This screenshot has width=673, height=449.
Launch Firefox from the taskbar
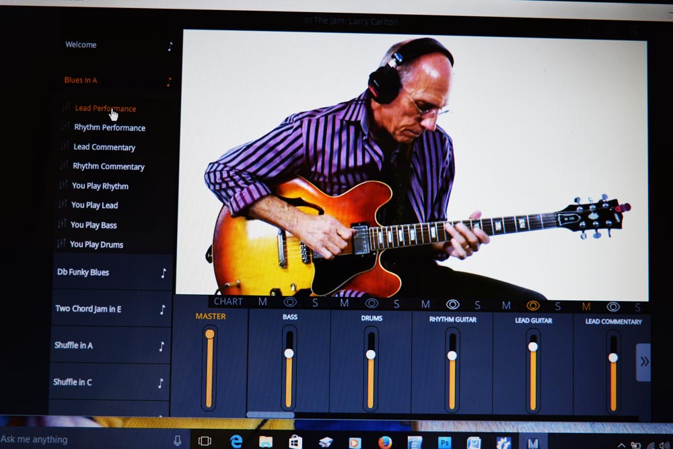[385, 442]
